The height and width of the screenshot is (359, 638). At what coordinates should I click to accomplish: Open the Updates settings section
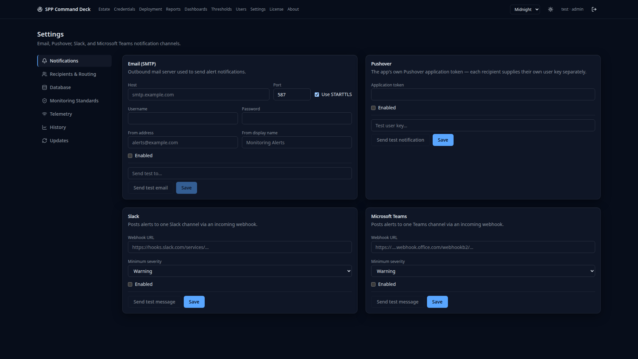pyautogui.click(x=74, y=141)
